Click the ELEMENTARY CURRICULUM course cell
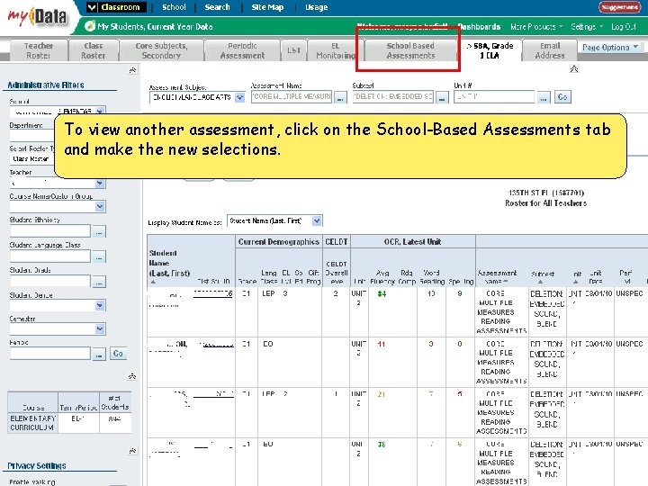Viewport: 648px width, 486px height. click(32, 423)
